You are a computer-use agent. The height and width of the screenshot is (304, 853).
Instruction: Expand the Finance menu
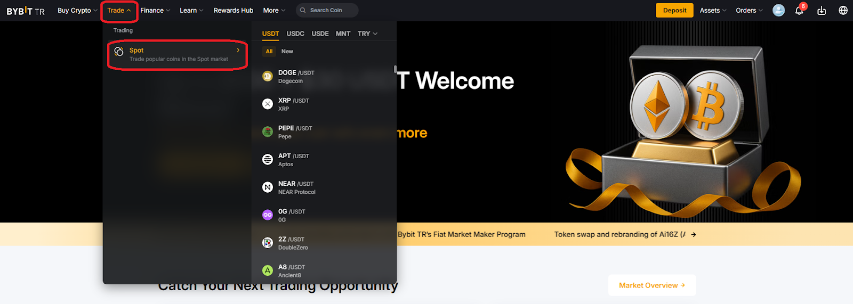155,10
